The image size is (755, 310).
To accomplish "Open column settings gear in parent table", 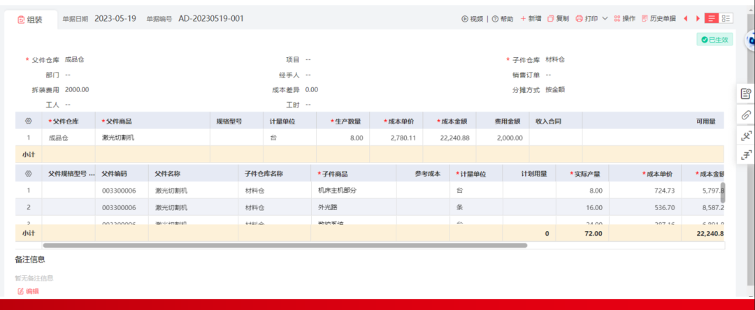I will click(x=29, y=121).
